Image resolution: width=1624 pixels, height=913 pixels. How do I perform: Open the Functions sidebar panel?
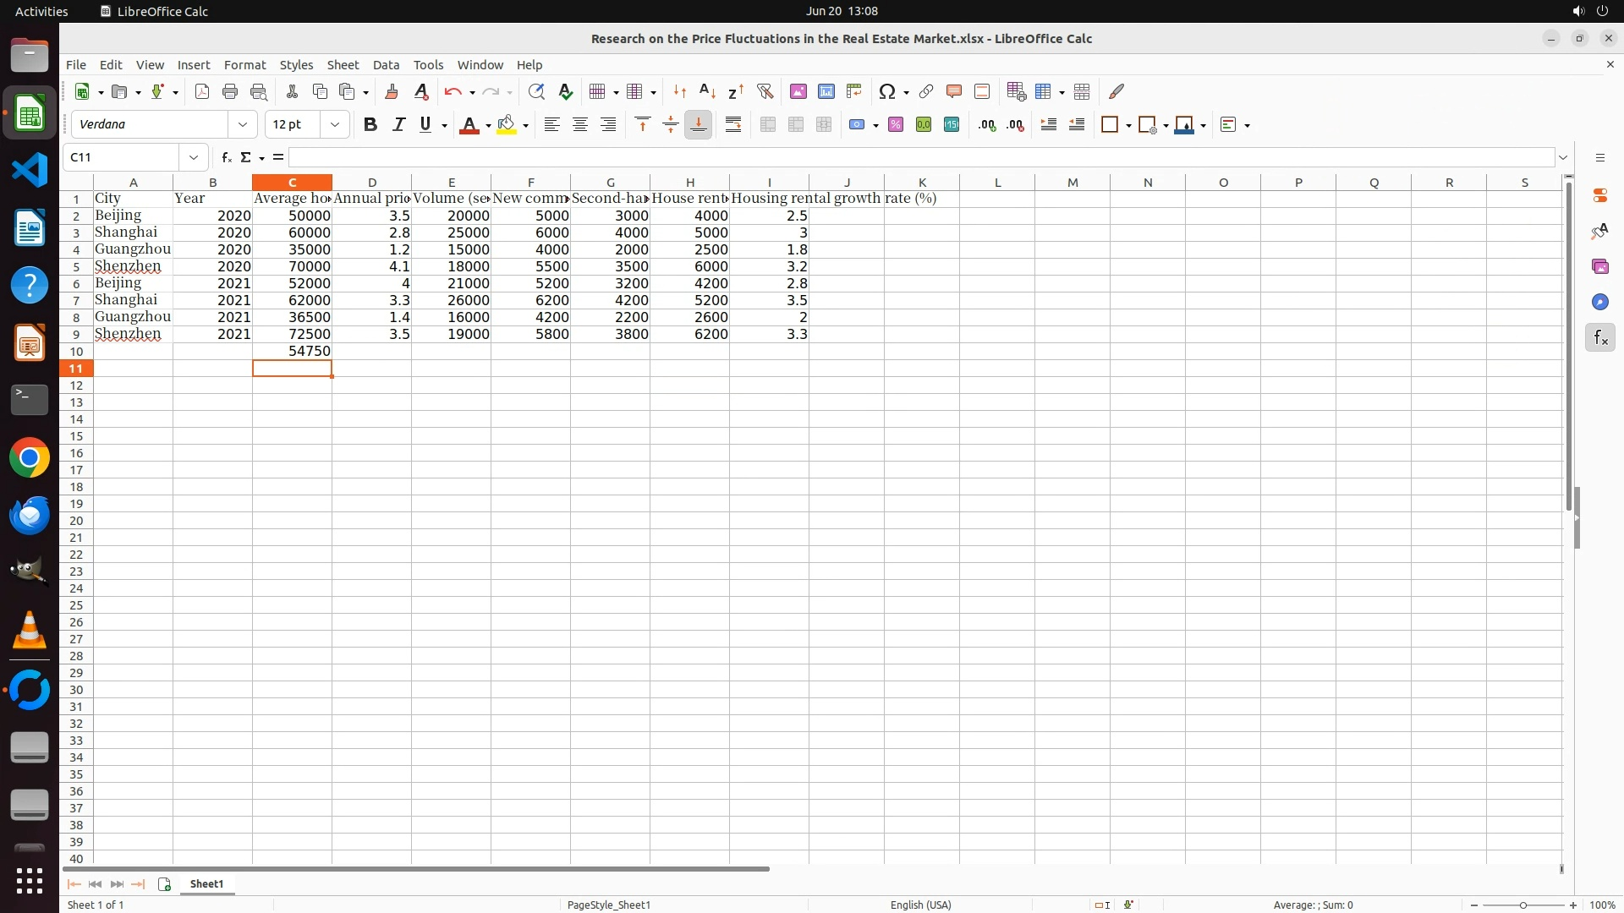pyautogui.click(x=1599, y=338)
